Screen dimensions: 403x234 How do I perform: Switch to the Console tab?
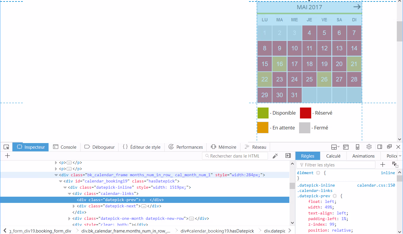click(x=65, y=147)
